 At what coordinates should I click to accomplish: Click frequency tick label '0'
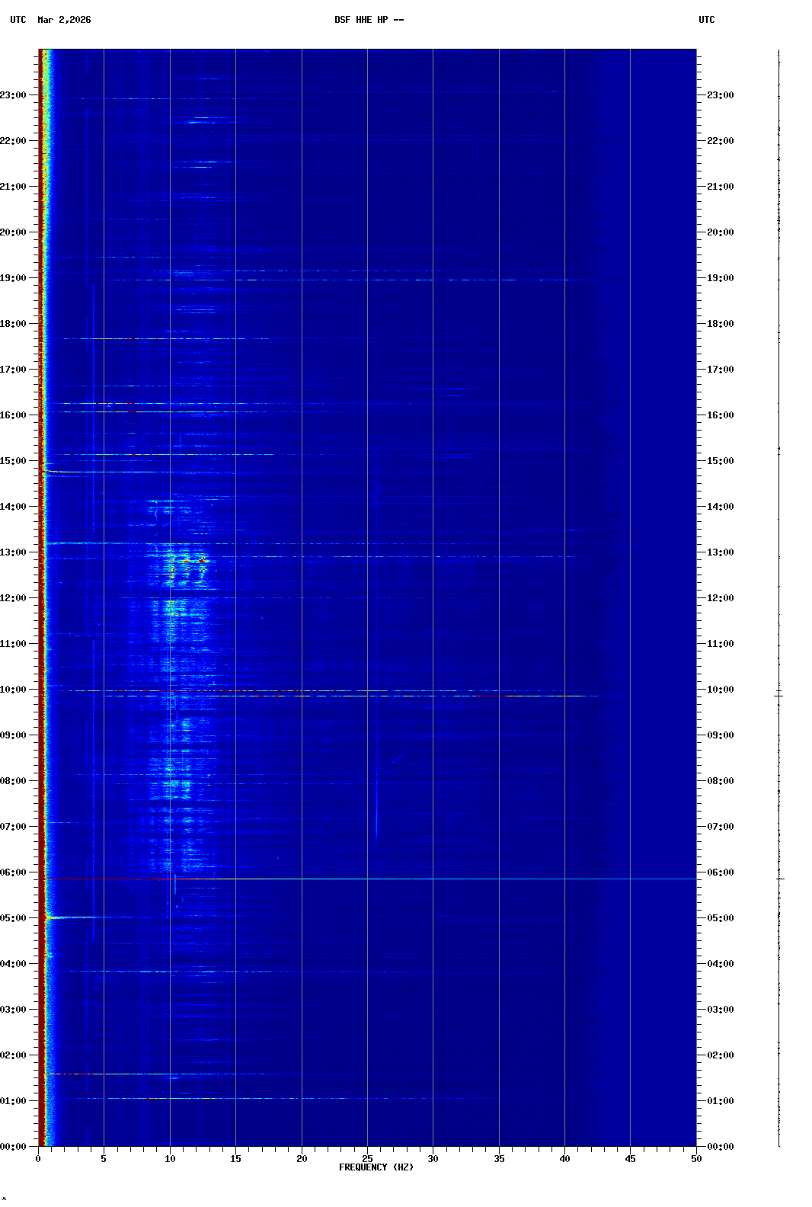click(38, 1159)
